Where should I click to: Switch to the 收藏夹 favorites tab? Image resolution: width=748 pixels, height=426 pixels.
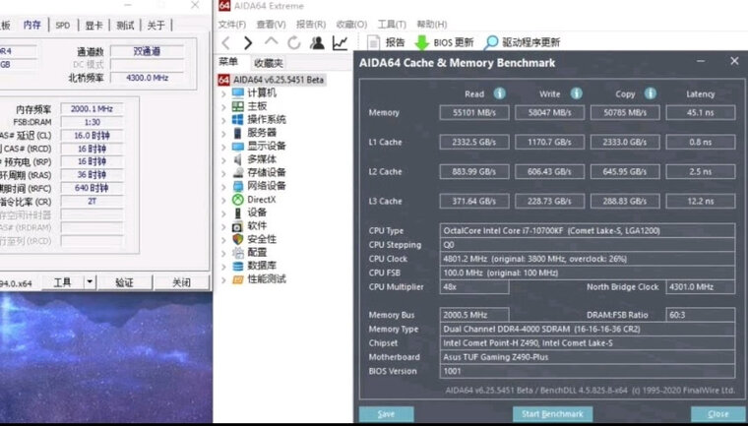coord(269,63)
